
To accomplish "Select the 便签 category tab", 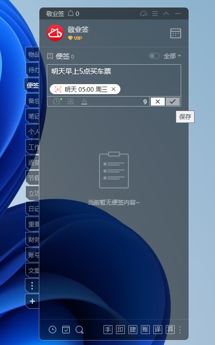I will (32, 85).
